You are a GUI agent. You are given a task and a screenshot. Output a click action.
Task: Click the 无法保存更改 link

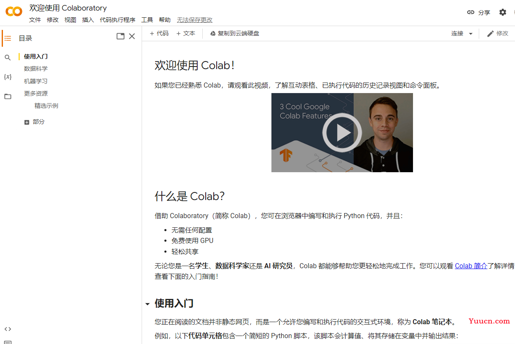click(x=195, y=20)
